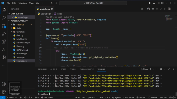This screenshot has height=99, width=177.
Task: Open the Accounts menu icon
Action: 4,84
